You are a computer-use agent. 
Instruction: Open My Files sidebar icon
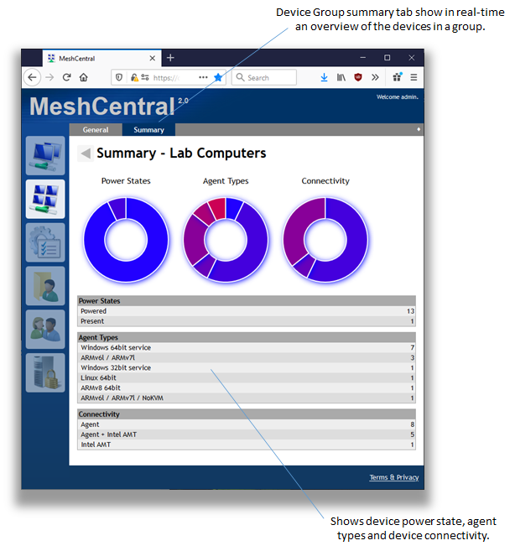coord(45,286)
